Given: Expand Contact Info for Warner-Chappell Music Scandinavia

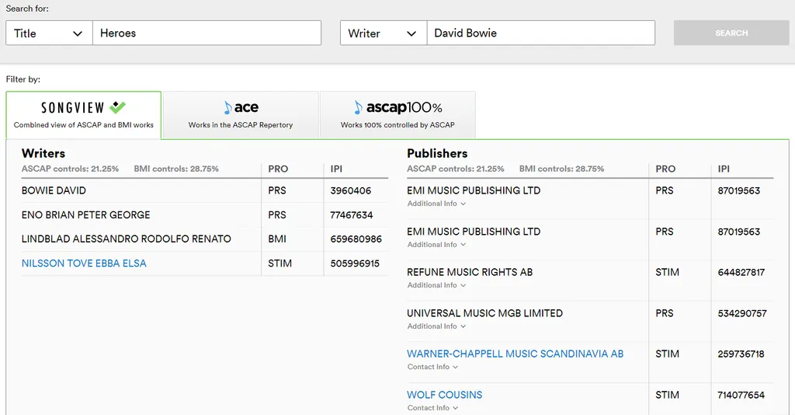Looking at the screenshot, I should 432,367.
